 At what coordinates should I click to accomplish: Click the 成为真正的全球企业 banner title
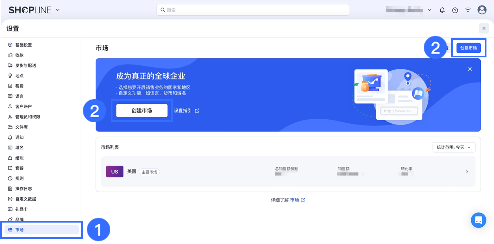tap(151, 76)
